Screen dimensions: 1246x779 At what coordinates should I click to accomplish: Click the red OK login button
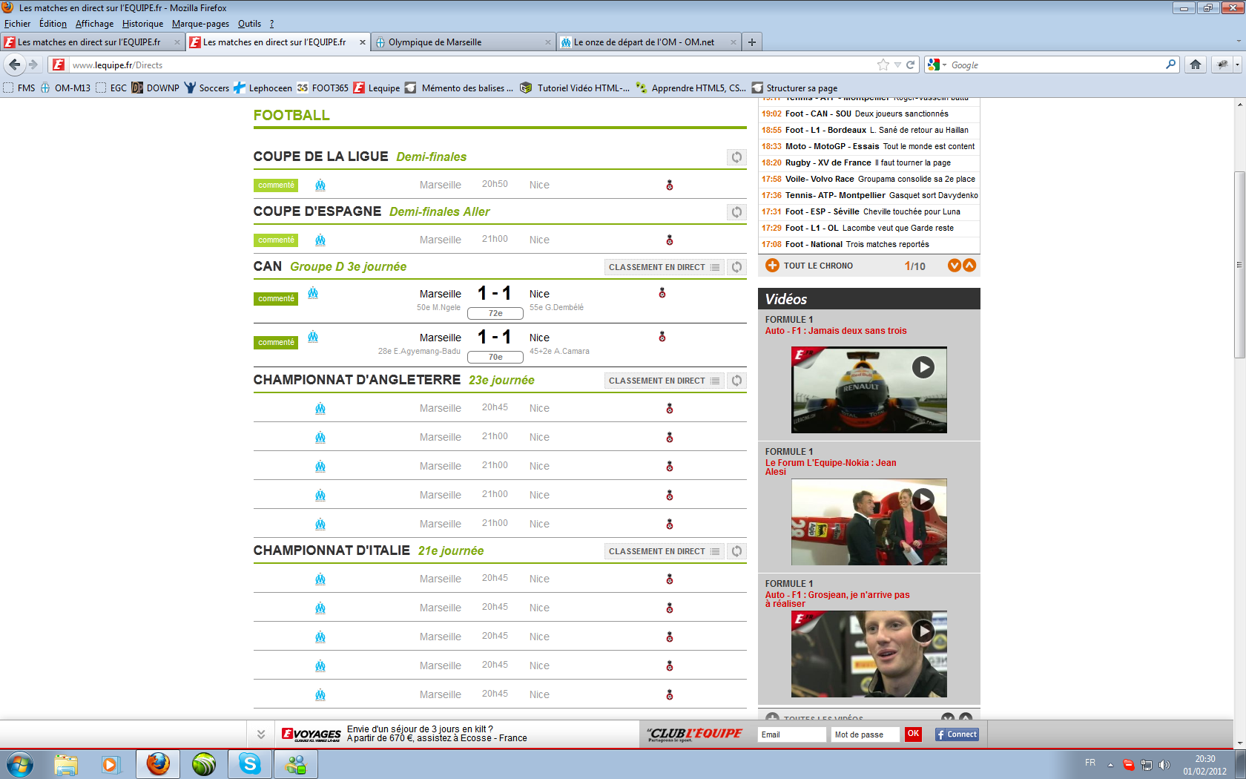913,734
